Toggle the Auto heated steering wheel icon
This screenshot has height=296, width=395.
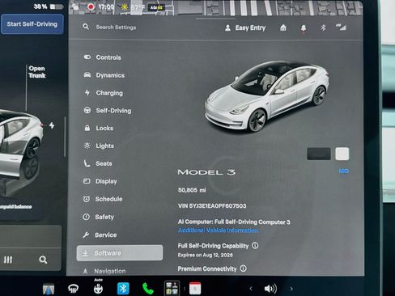(x=98, y=287)
